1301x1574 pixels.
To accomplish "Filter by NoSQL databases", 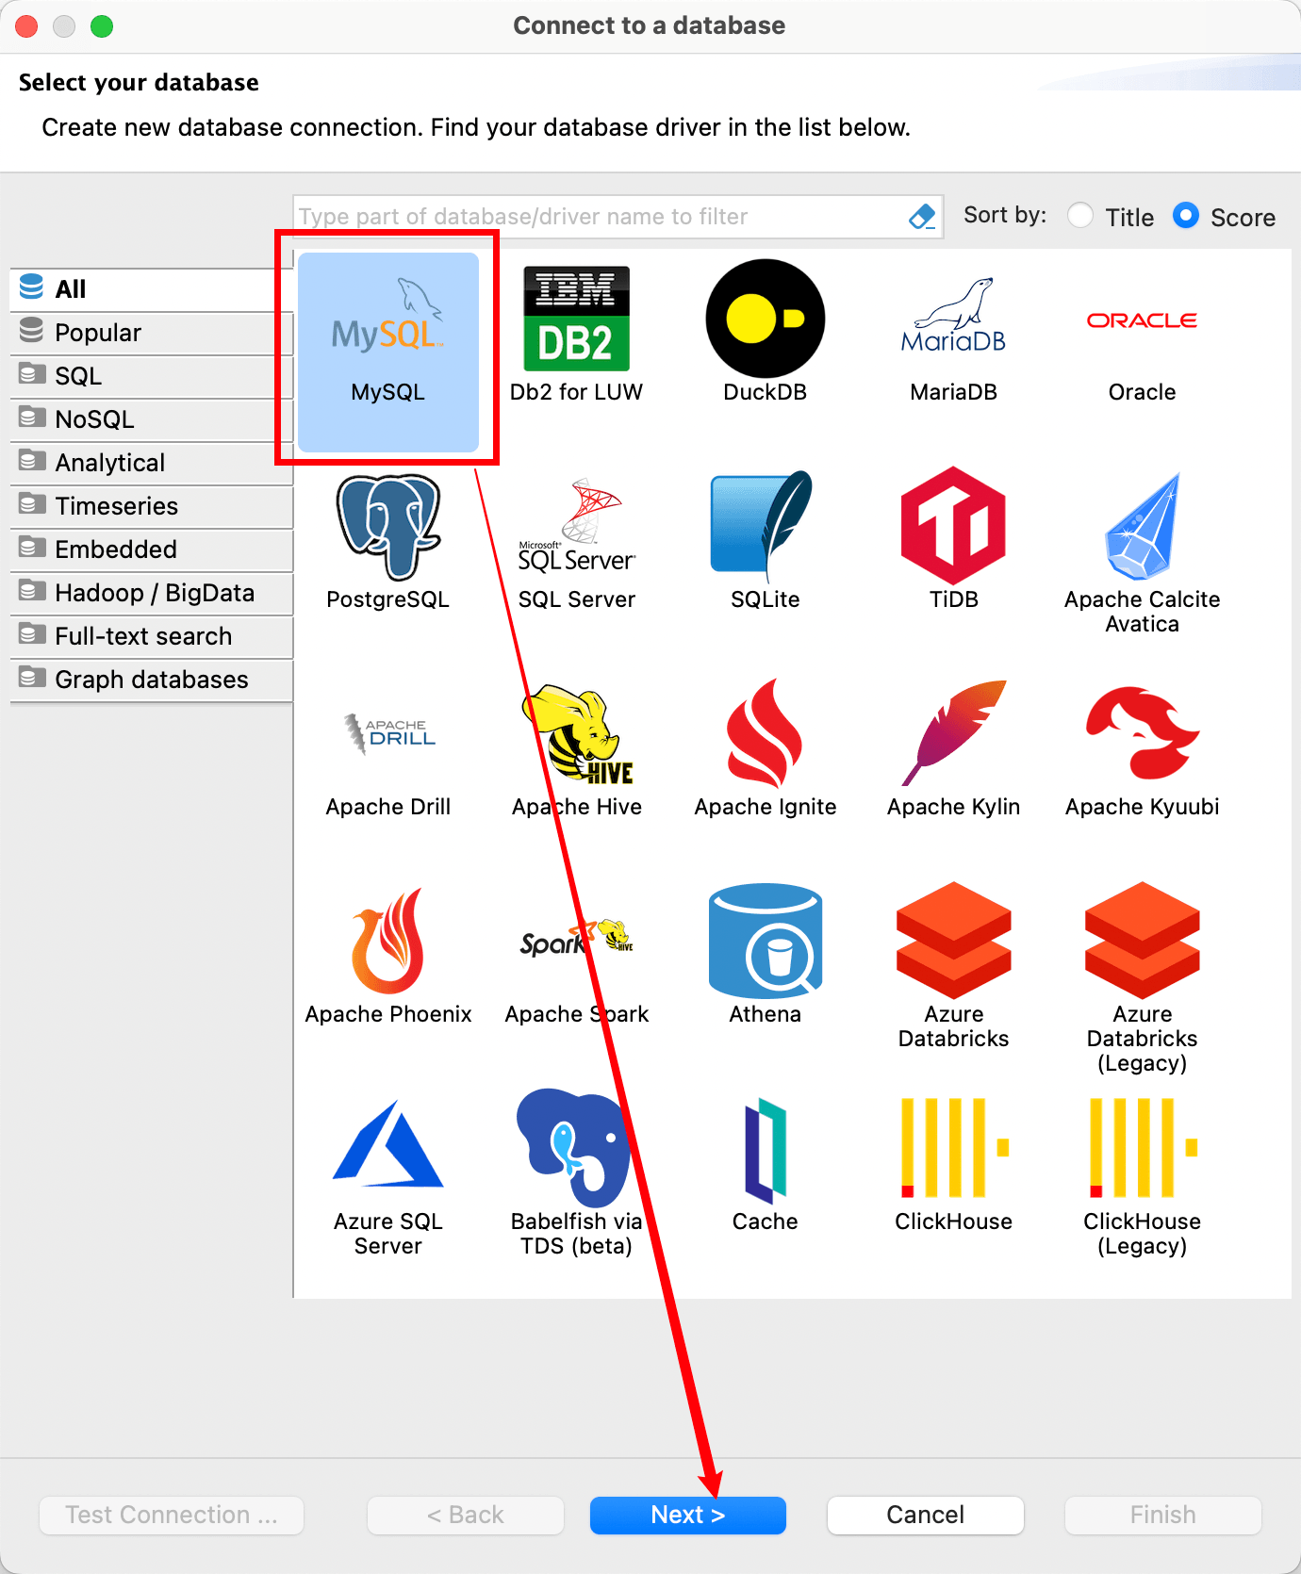I will pos(152,419).
